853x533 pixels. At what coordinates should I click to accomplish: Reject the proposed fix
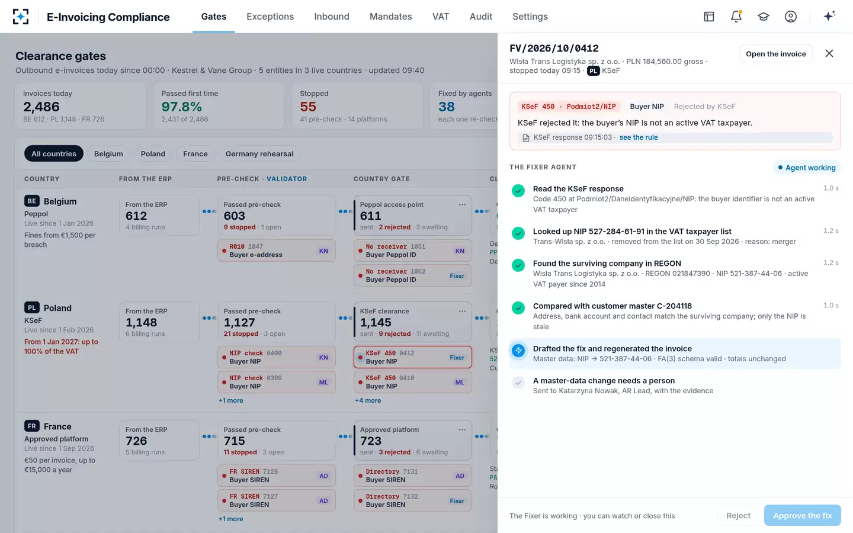click(x=738, y=516)
